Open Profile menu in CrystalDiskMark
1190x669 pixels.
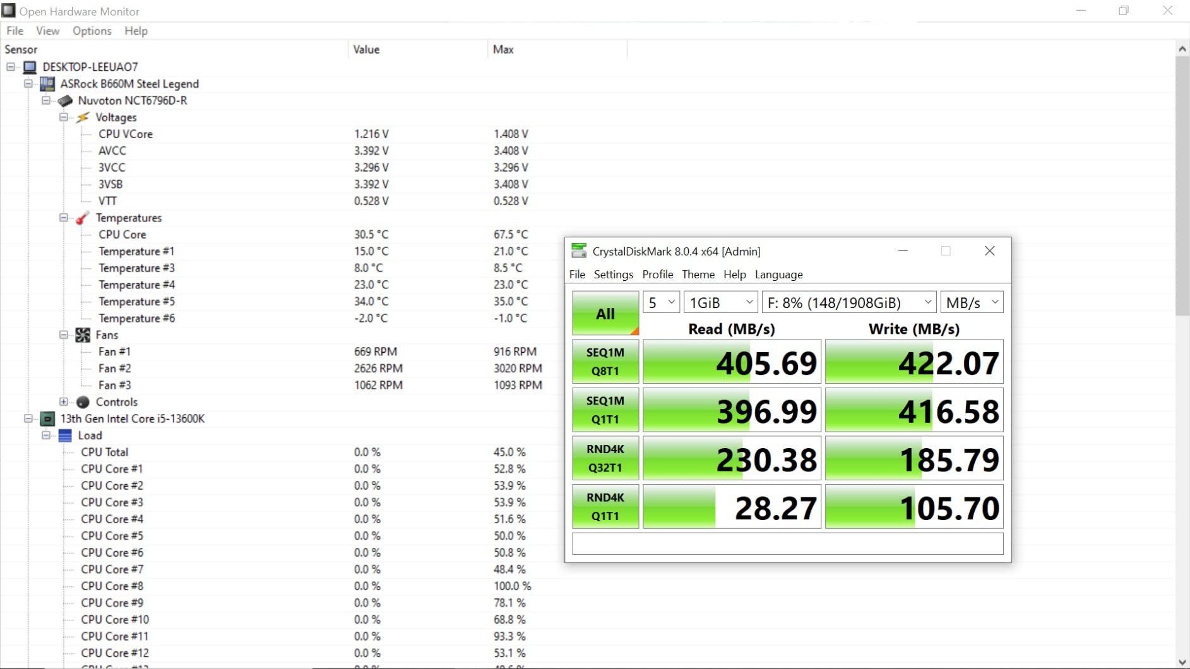click(x=657, y=275)
